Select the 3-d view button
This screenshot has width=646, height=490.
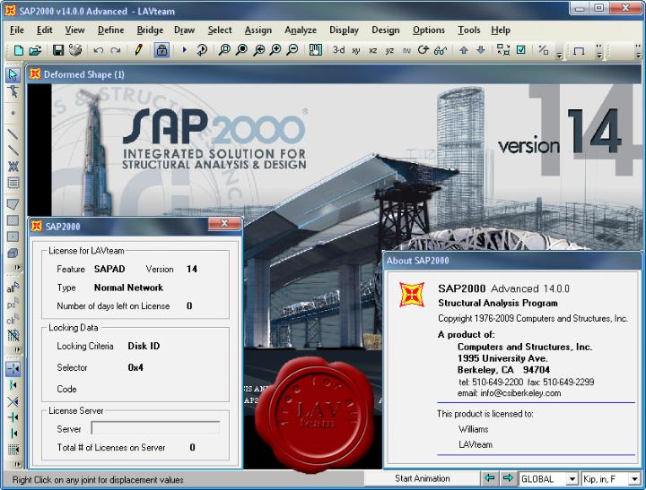point(338,50)
